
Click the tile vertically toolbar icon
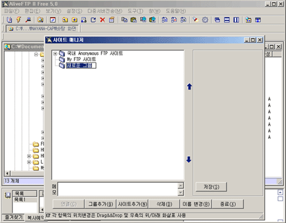click(236, 20)
